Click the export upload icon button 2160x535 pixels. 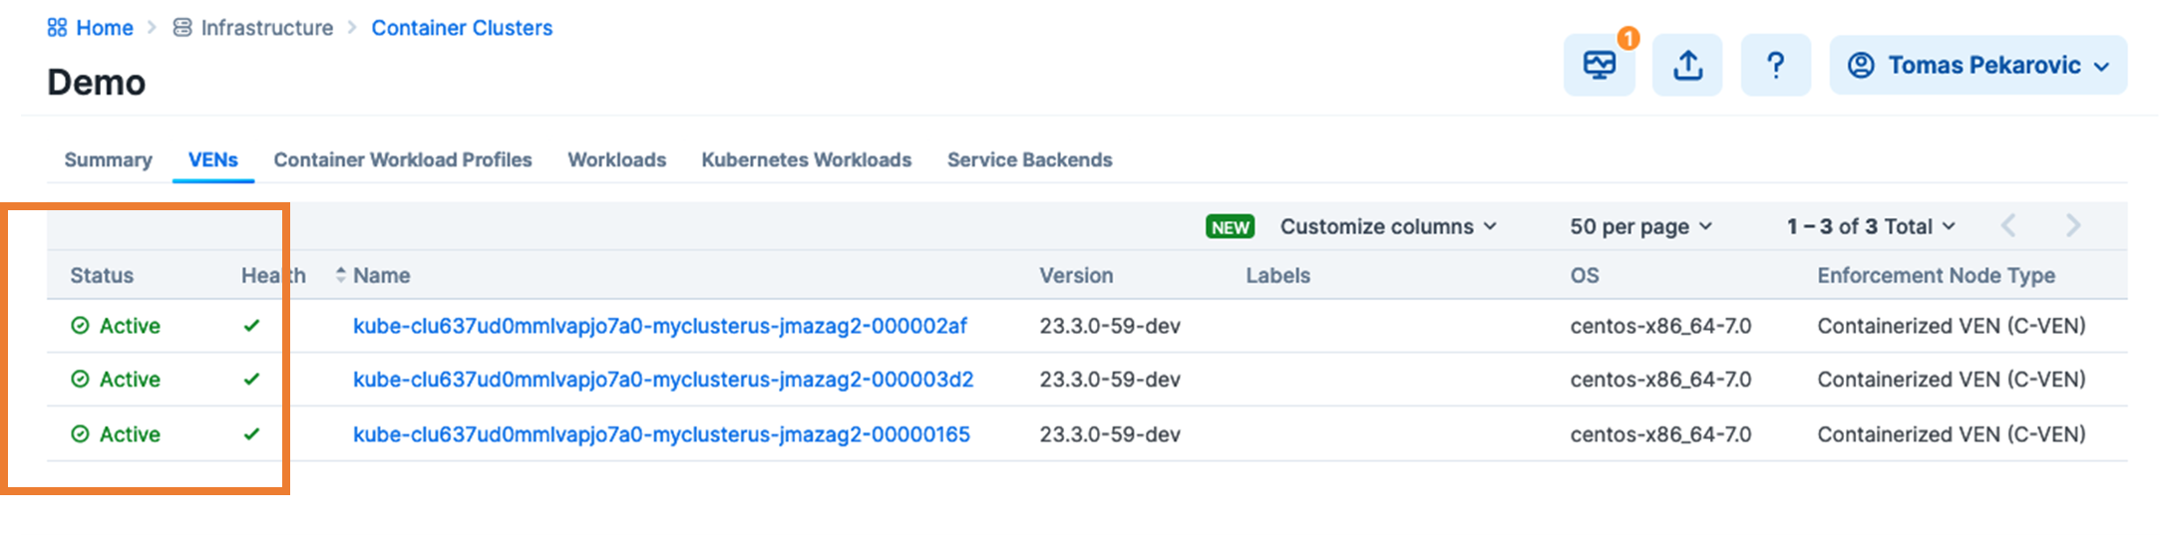(x=1686, y=66)
